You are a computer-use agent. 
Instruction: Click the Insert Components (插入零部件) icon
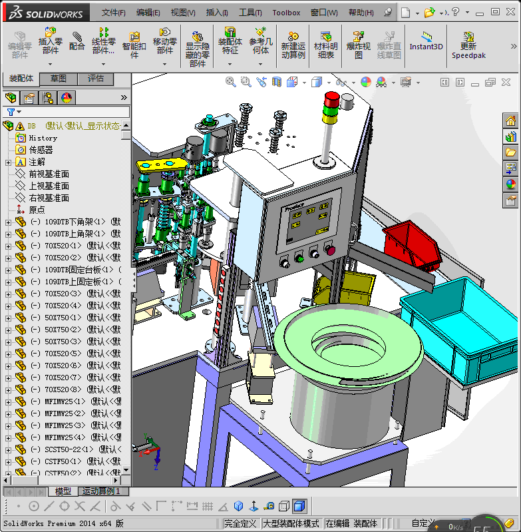[50, 41]
